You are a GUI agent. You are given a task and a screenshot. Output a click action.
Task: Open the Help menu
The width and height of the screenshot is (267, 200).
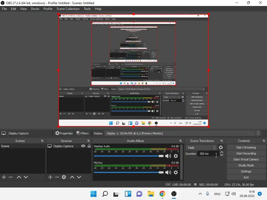[x=98, y=9]
